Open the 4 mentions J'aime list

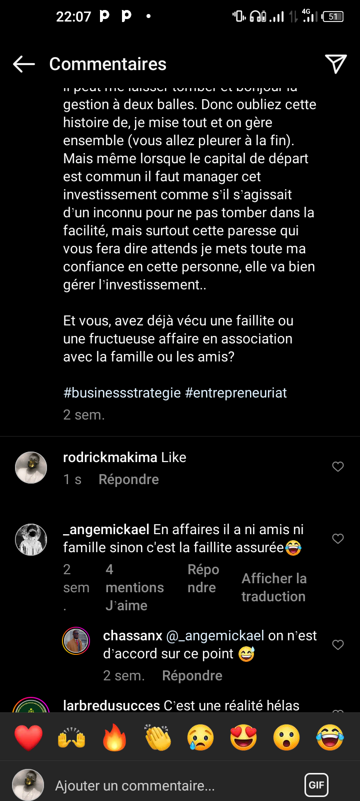click(134, 588)
